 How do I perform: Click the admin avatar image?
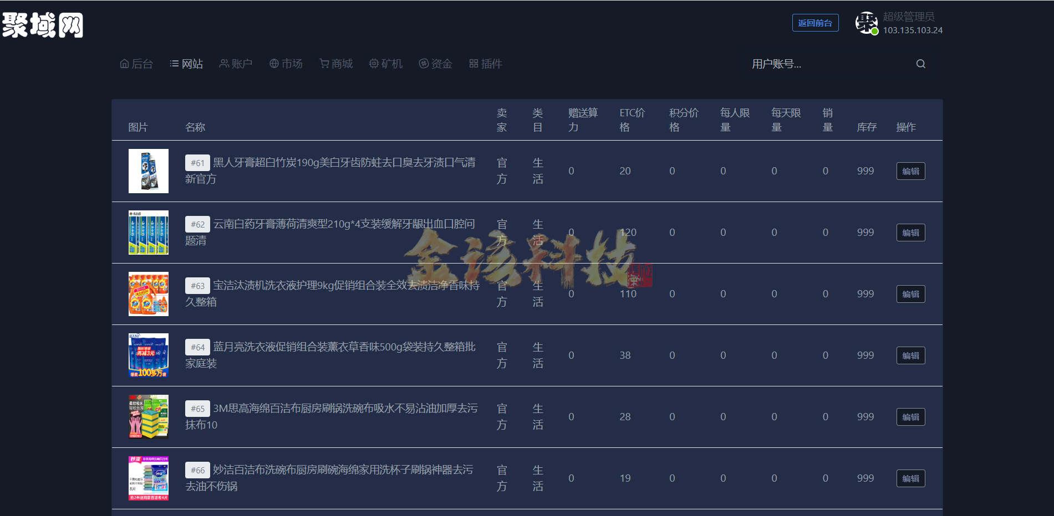click(867, 23)
